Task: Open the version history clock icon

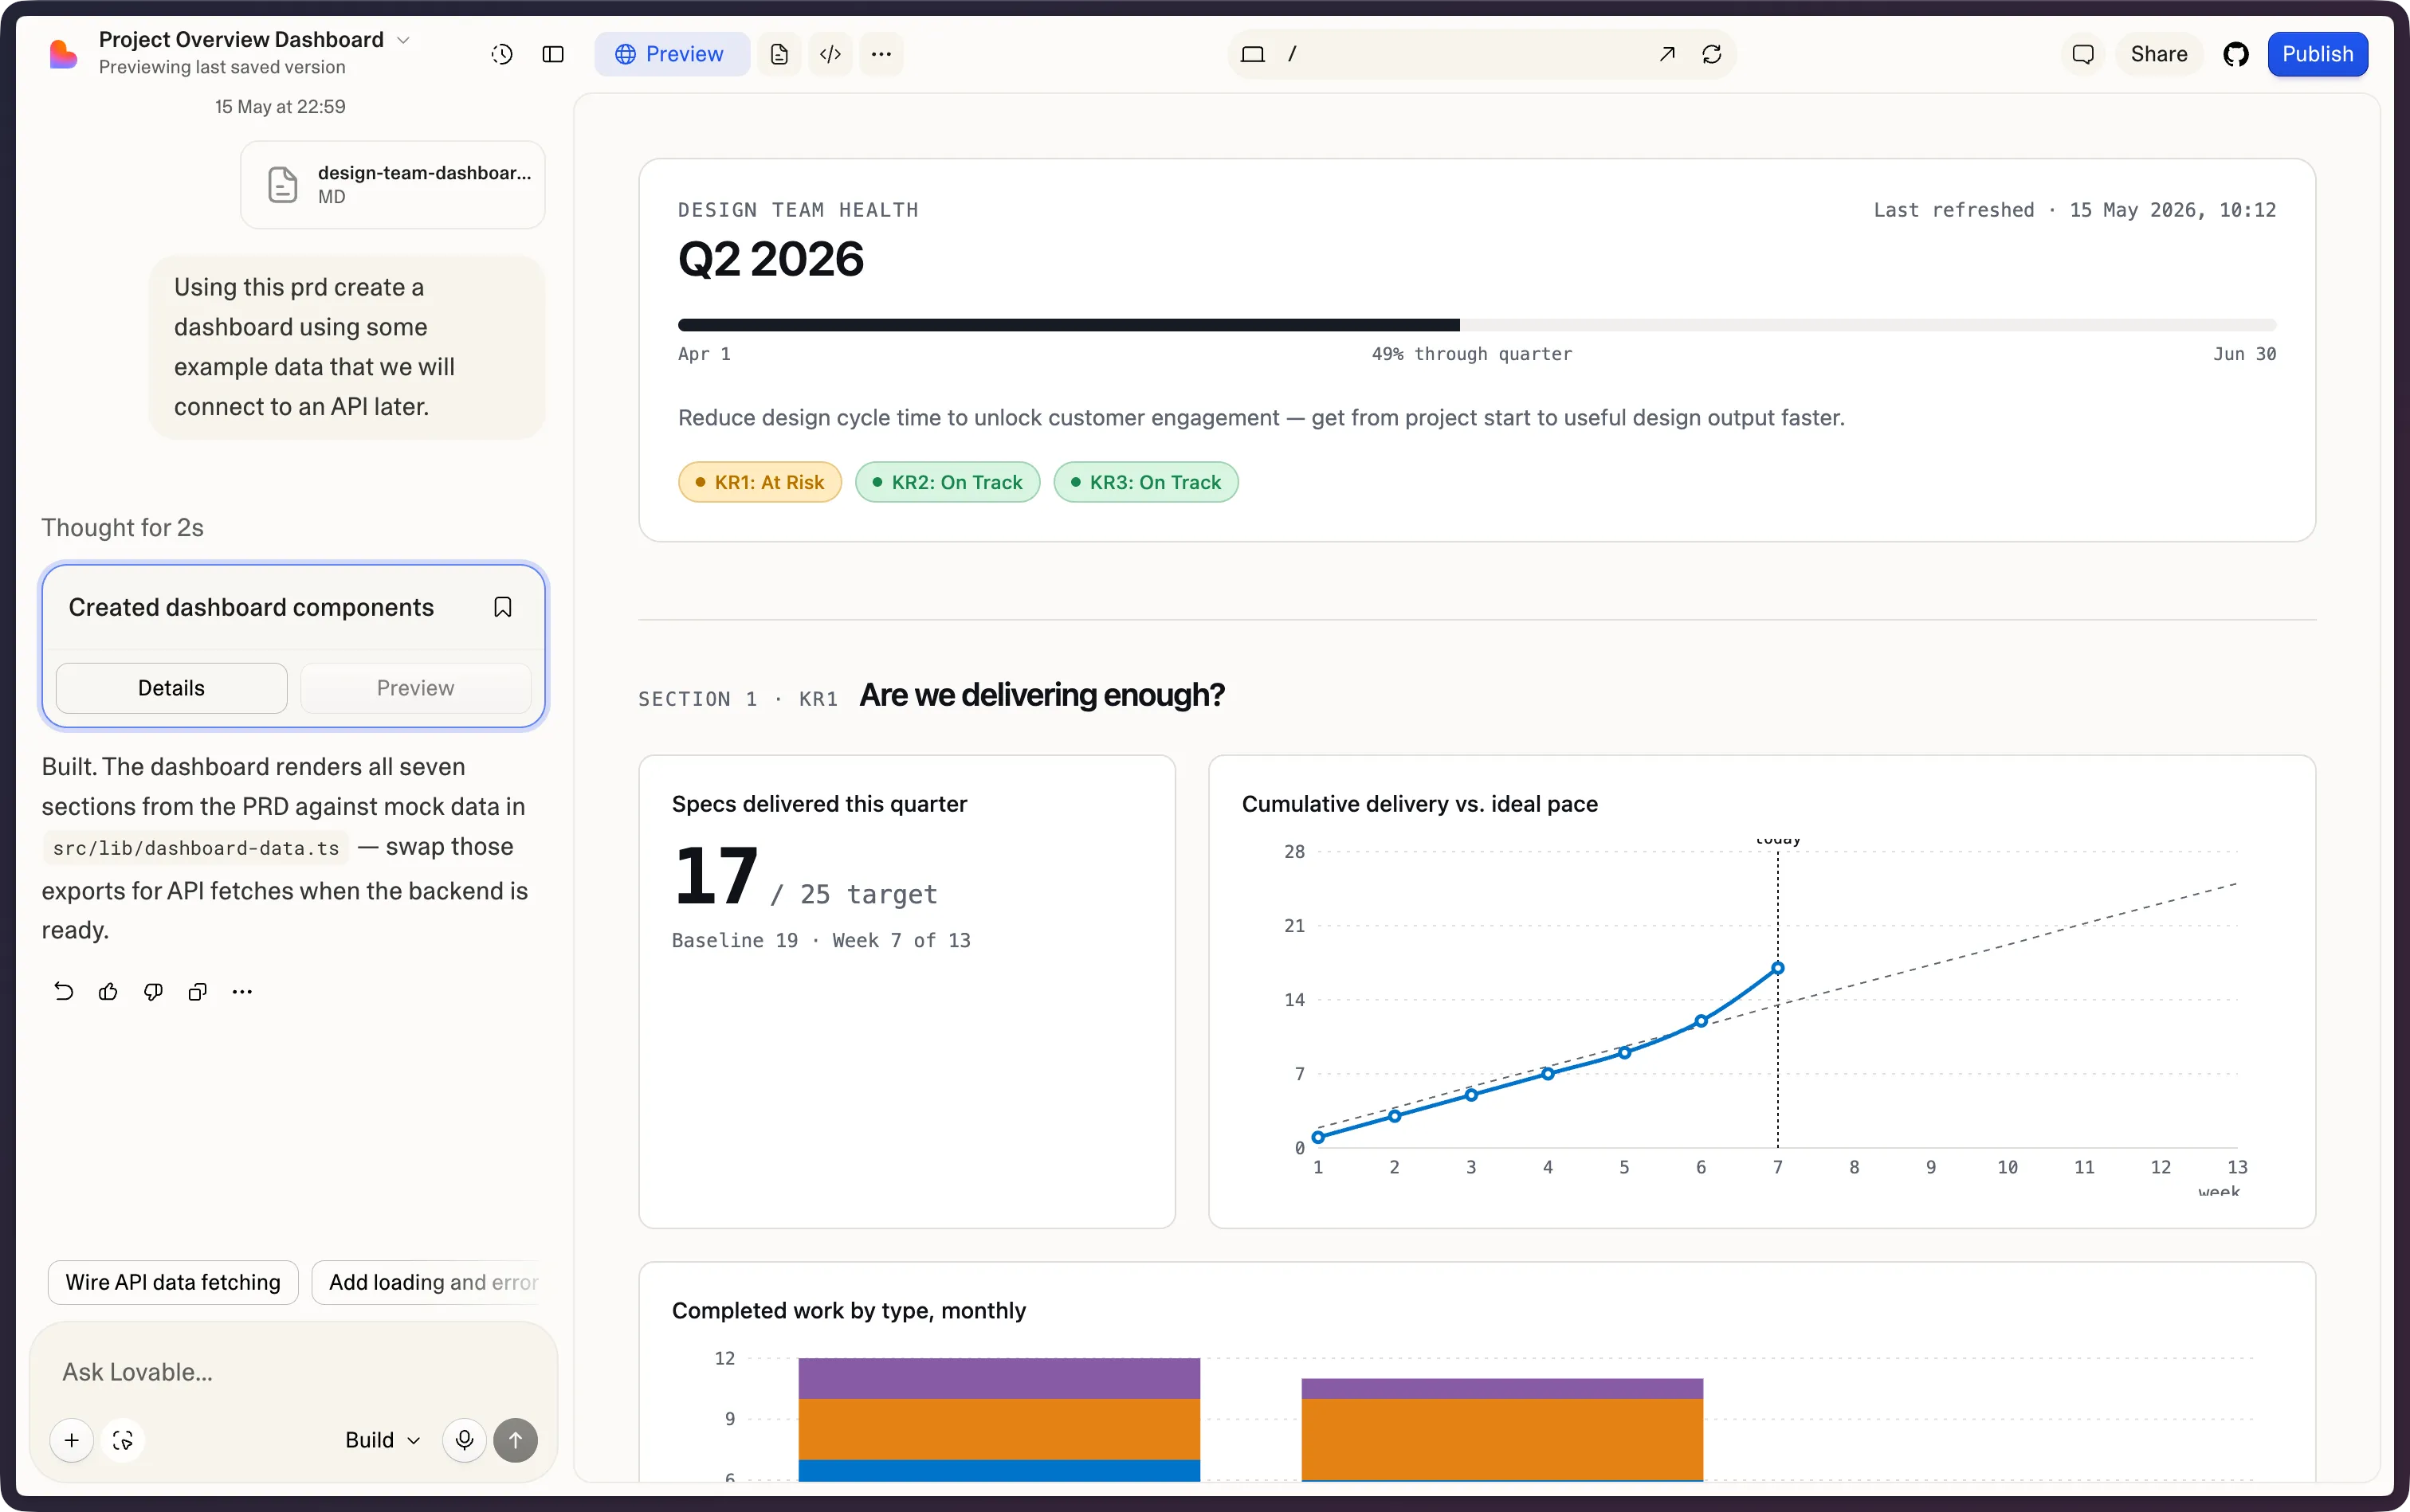Action: point(502,54)
